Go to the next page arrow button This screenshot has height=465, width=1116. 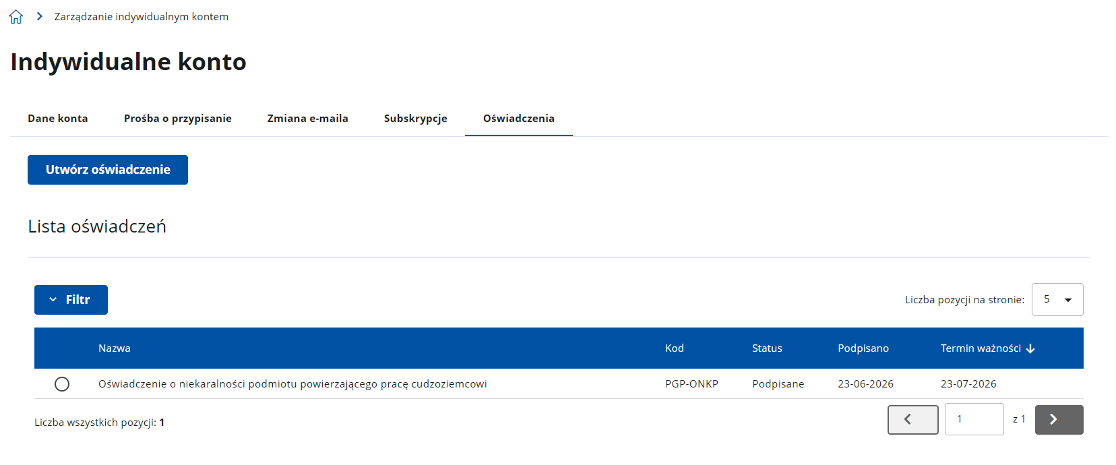(1059, 420)
